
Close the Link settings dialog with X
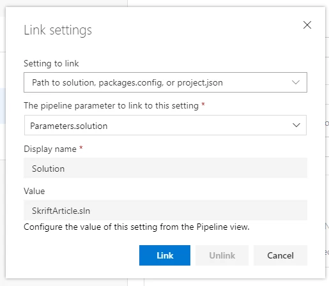[307, 25]
